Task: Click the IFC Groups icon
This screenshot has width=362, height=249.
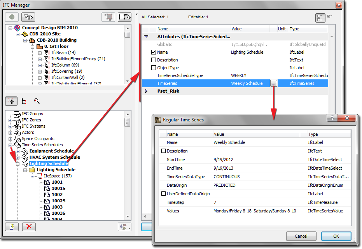Action: point(17,114)
